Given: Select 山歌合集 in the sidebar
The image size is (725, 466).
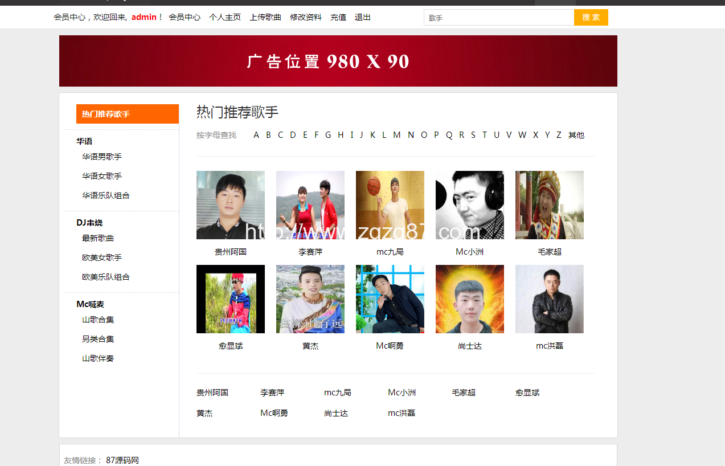Looking at the screenshot, I should pyautogui.click(x=98, y=320).
